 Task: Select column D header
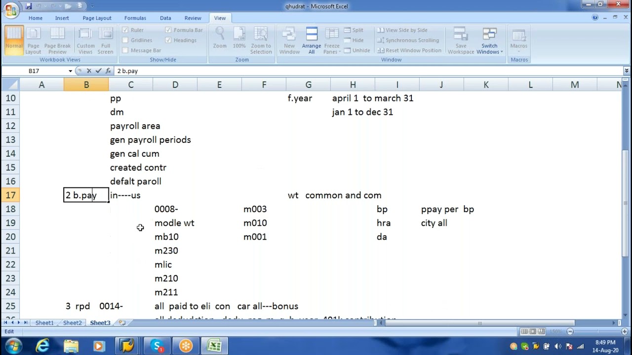[175, 85]
